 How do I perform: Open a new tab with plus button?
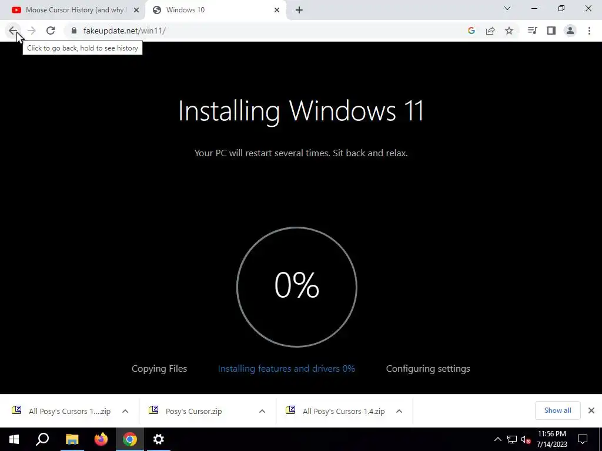(299, 10)
